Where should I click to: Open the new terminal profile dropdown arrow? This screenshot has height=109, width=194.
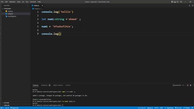coord(185,85)
